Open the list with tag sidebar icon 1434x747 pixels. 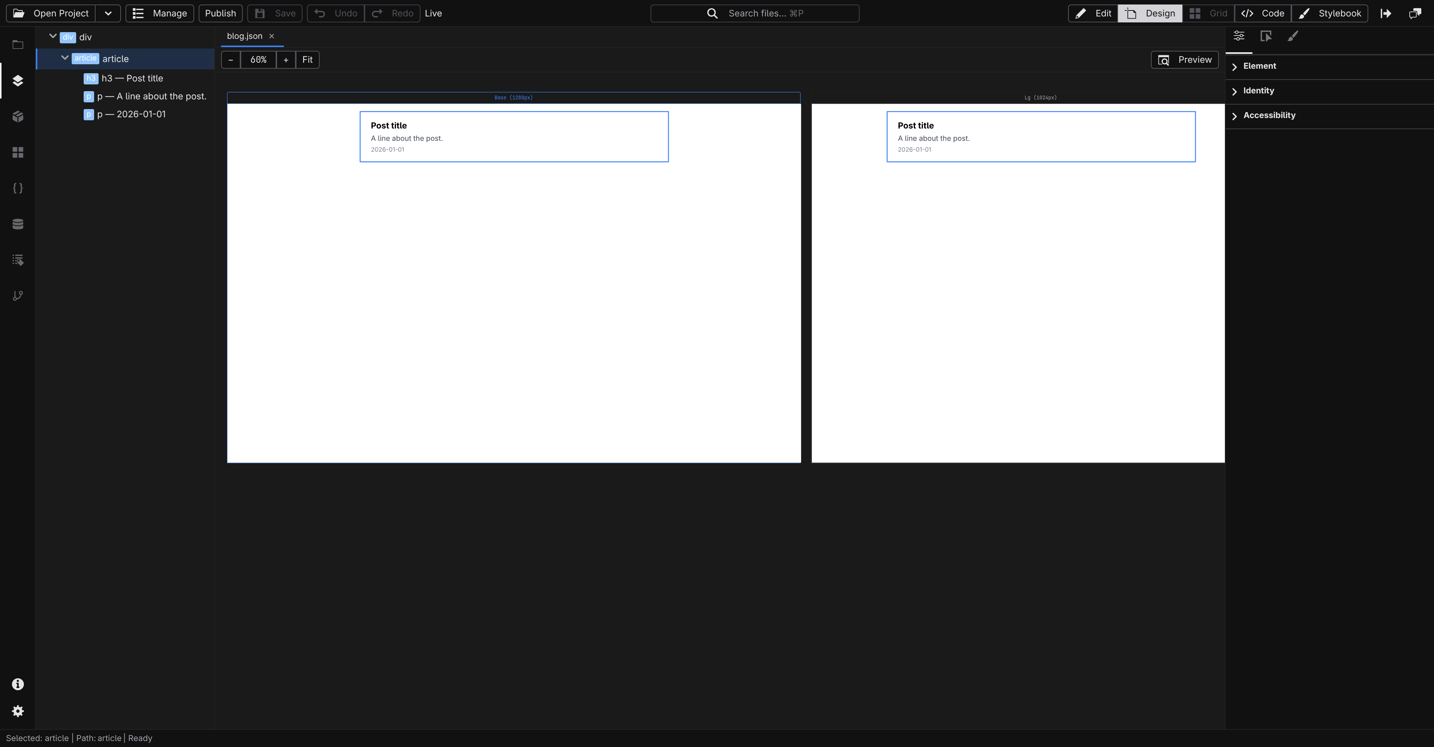pyautogui.click(x=18, y=260)
